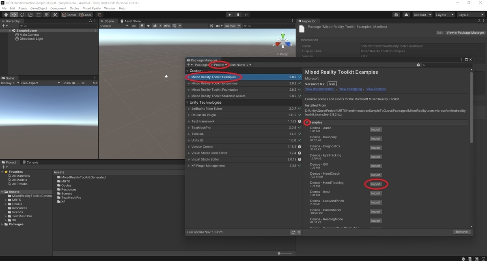The width and height of the screenshot is (487, 261).
Task: Select Mixed Reality Toolkit Foundation package
Action: coord(244,90)
